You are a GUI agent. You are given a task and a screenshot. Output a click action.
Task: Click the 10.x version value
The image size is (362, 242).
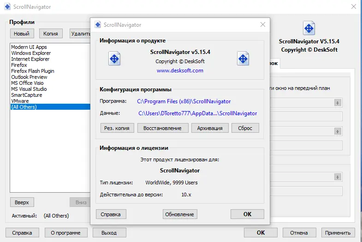(186, 195)
